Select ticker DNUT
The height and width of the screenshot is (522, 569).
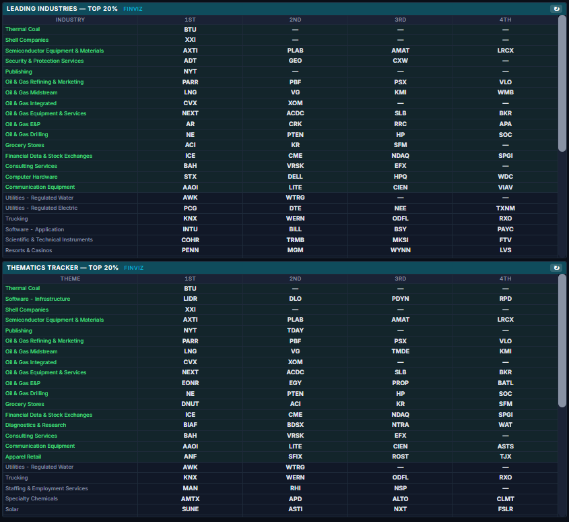click(x=190, y=404)
